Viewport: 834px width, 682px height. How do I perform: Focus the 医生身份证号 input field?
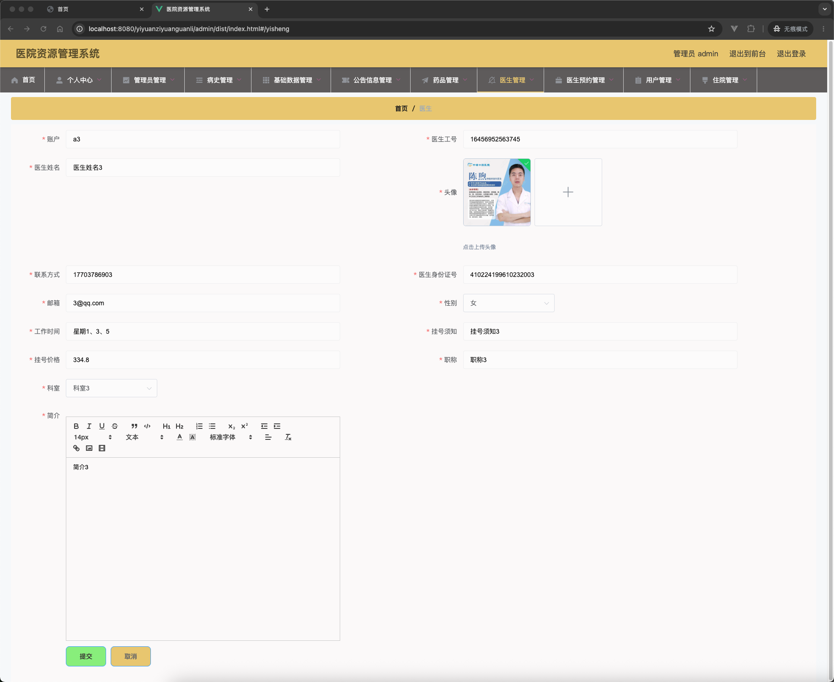pyautogui.click(x=600, y=275)
